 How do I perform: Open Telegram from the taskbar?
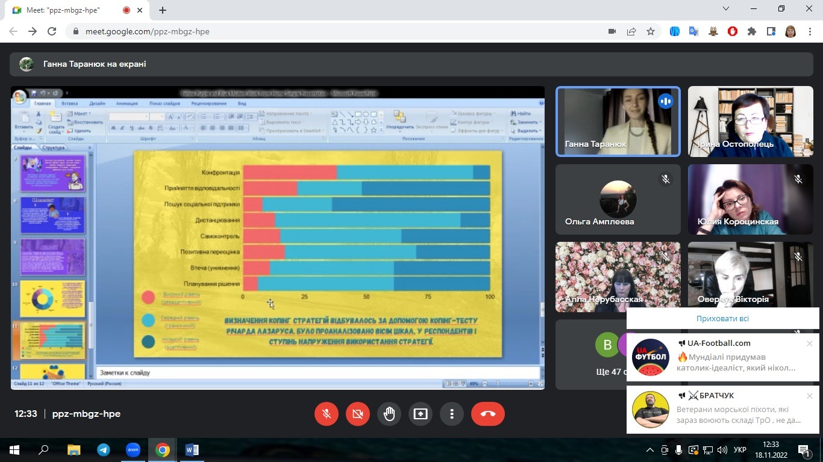click(103, 450)
